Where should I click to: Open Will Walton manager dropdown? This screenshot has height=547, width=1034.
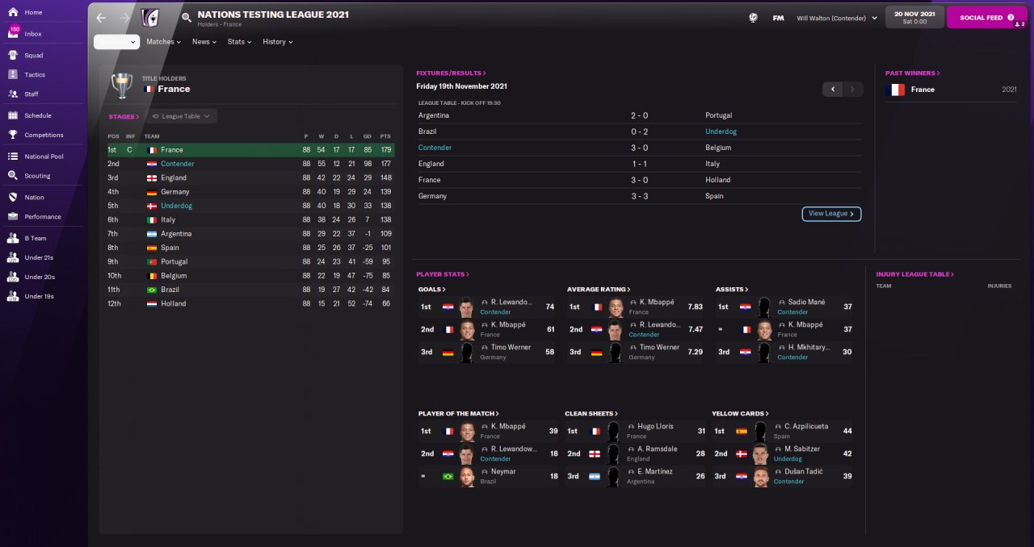[837, 18]
